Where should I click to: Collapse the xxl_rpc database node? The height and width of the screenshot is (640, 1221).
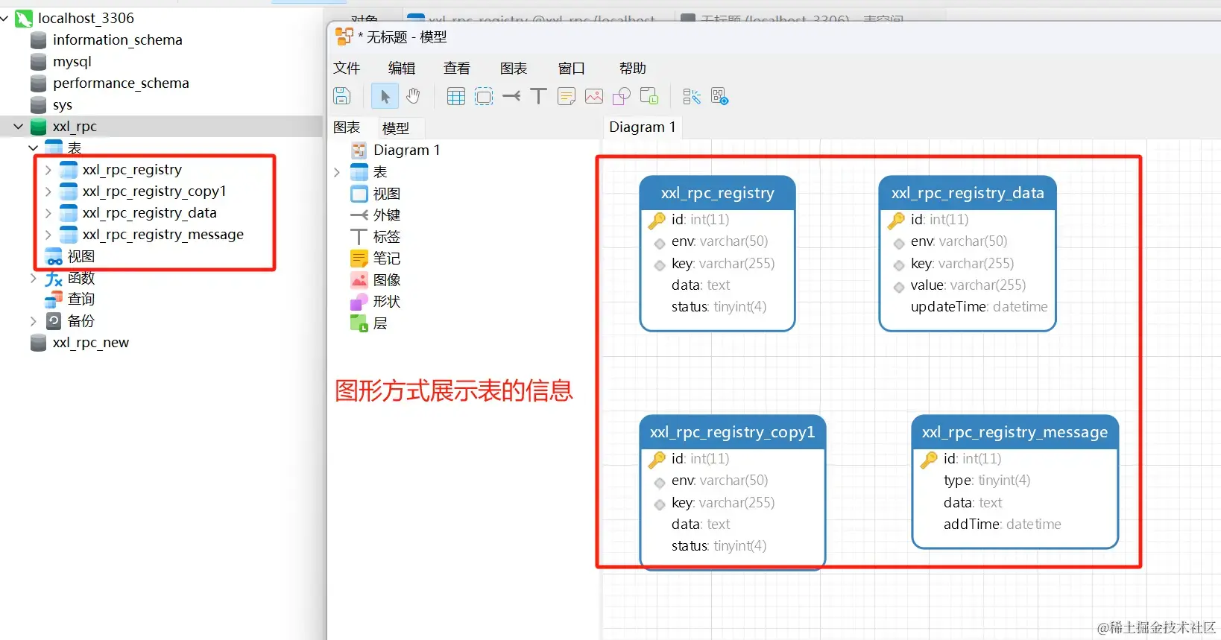[x=19, y=127]
